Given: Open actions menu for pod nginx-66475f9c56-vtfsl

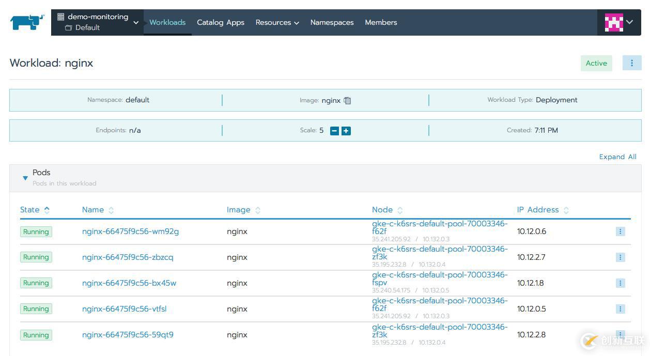Looking at the screenshot, I should click(620, 309).
